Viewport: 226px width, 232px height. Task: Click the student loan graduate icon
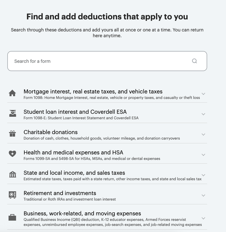click(12, 114)
